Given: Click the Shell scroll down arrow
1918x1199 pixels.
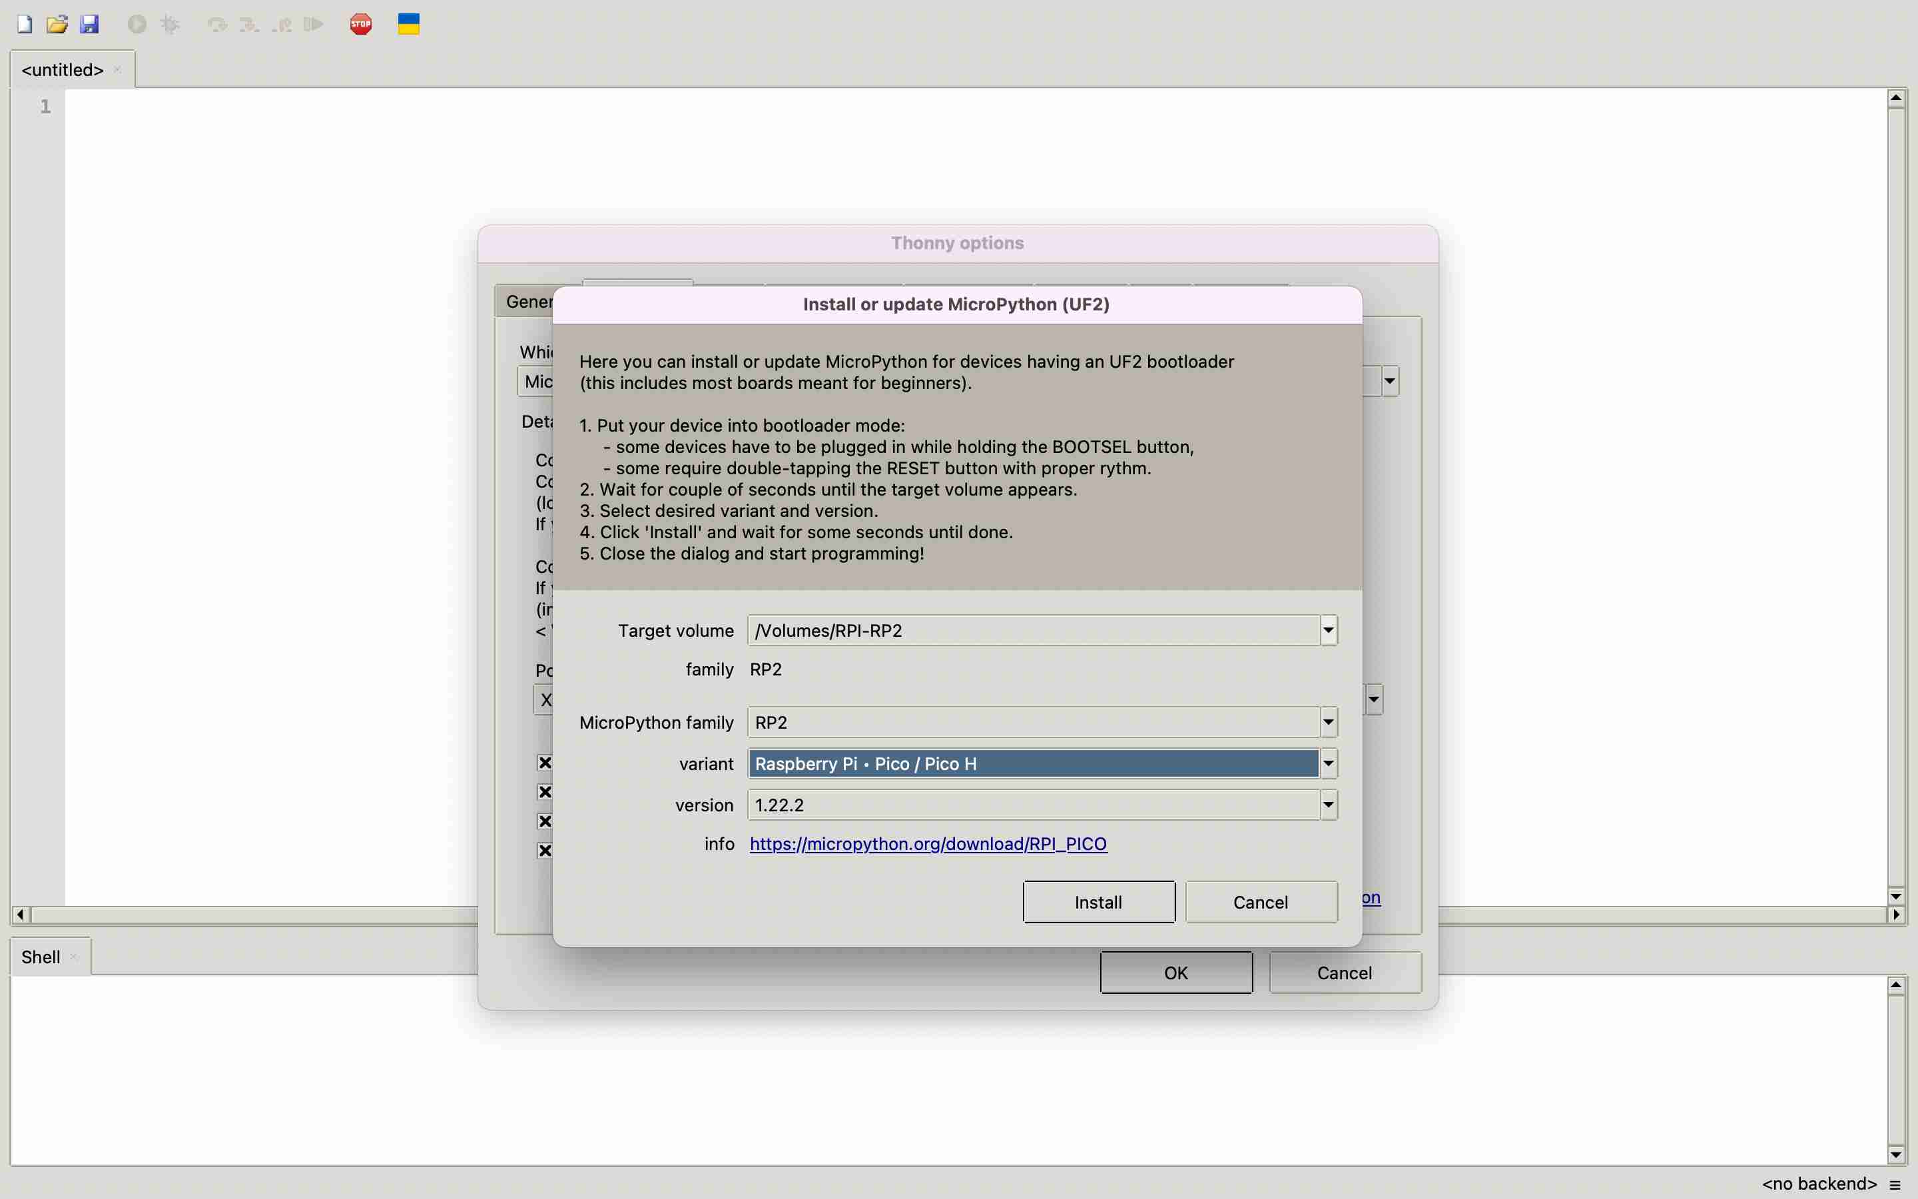Looking at the screenshot, I should click(x=1896, y=1156).
